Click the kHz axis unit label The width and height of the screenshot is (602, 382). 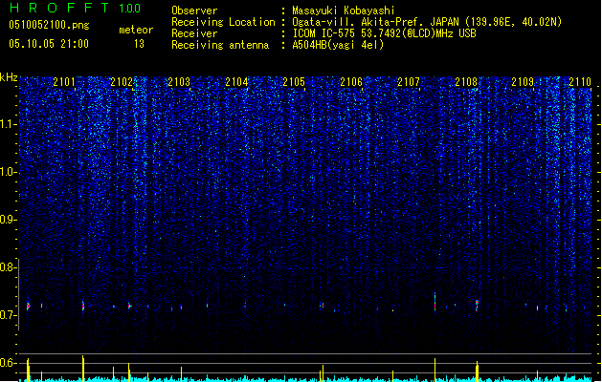click(x=9, y=77)
